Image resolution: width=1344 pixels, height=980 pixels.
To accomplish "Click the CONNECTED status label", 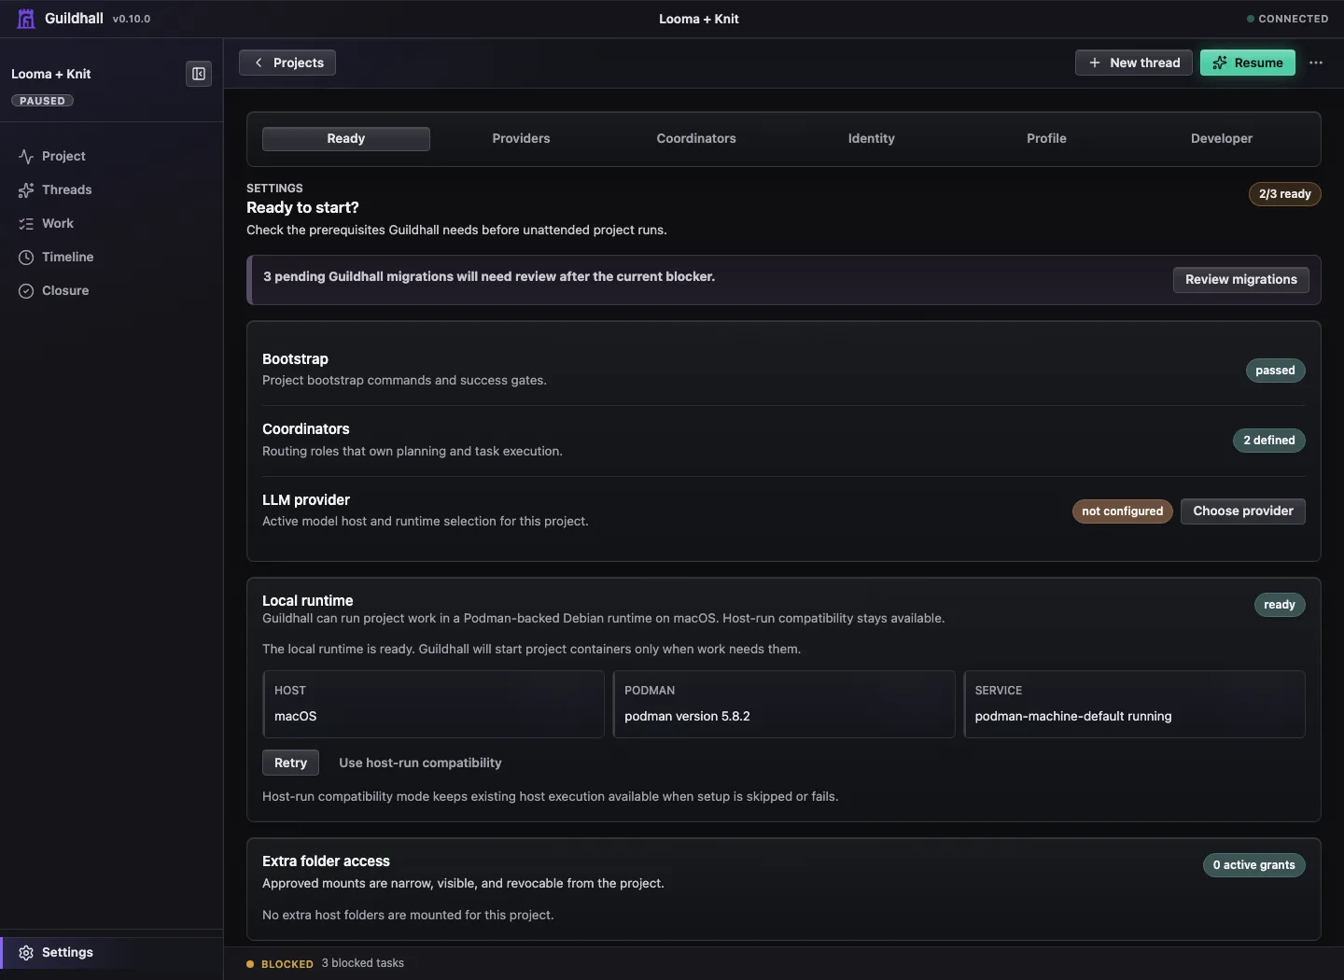I will coord(1294,19).
